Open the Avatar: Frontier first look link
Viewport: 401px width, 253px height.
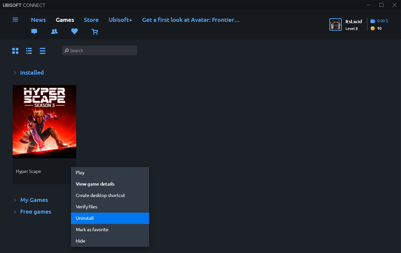[x=191, y=20]
